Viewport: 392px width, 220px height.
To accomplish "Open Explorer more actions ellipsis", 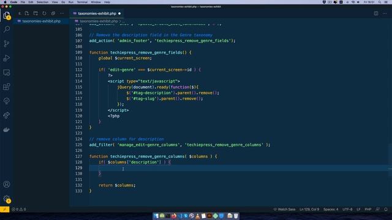I will pyautogui.click(x=62, y=13).
